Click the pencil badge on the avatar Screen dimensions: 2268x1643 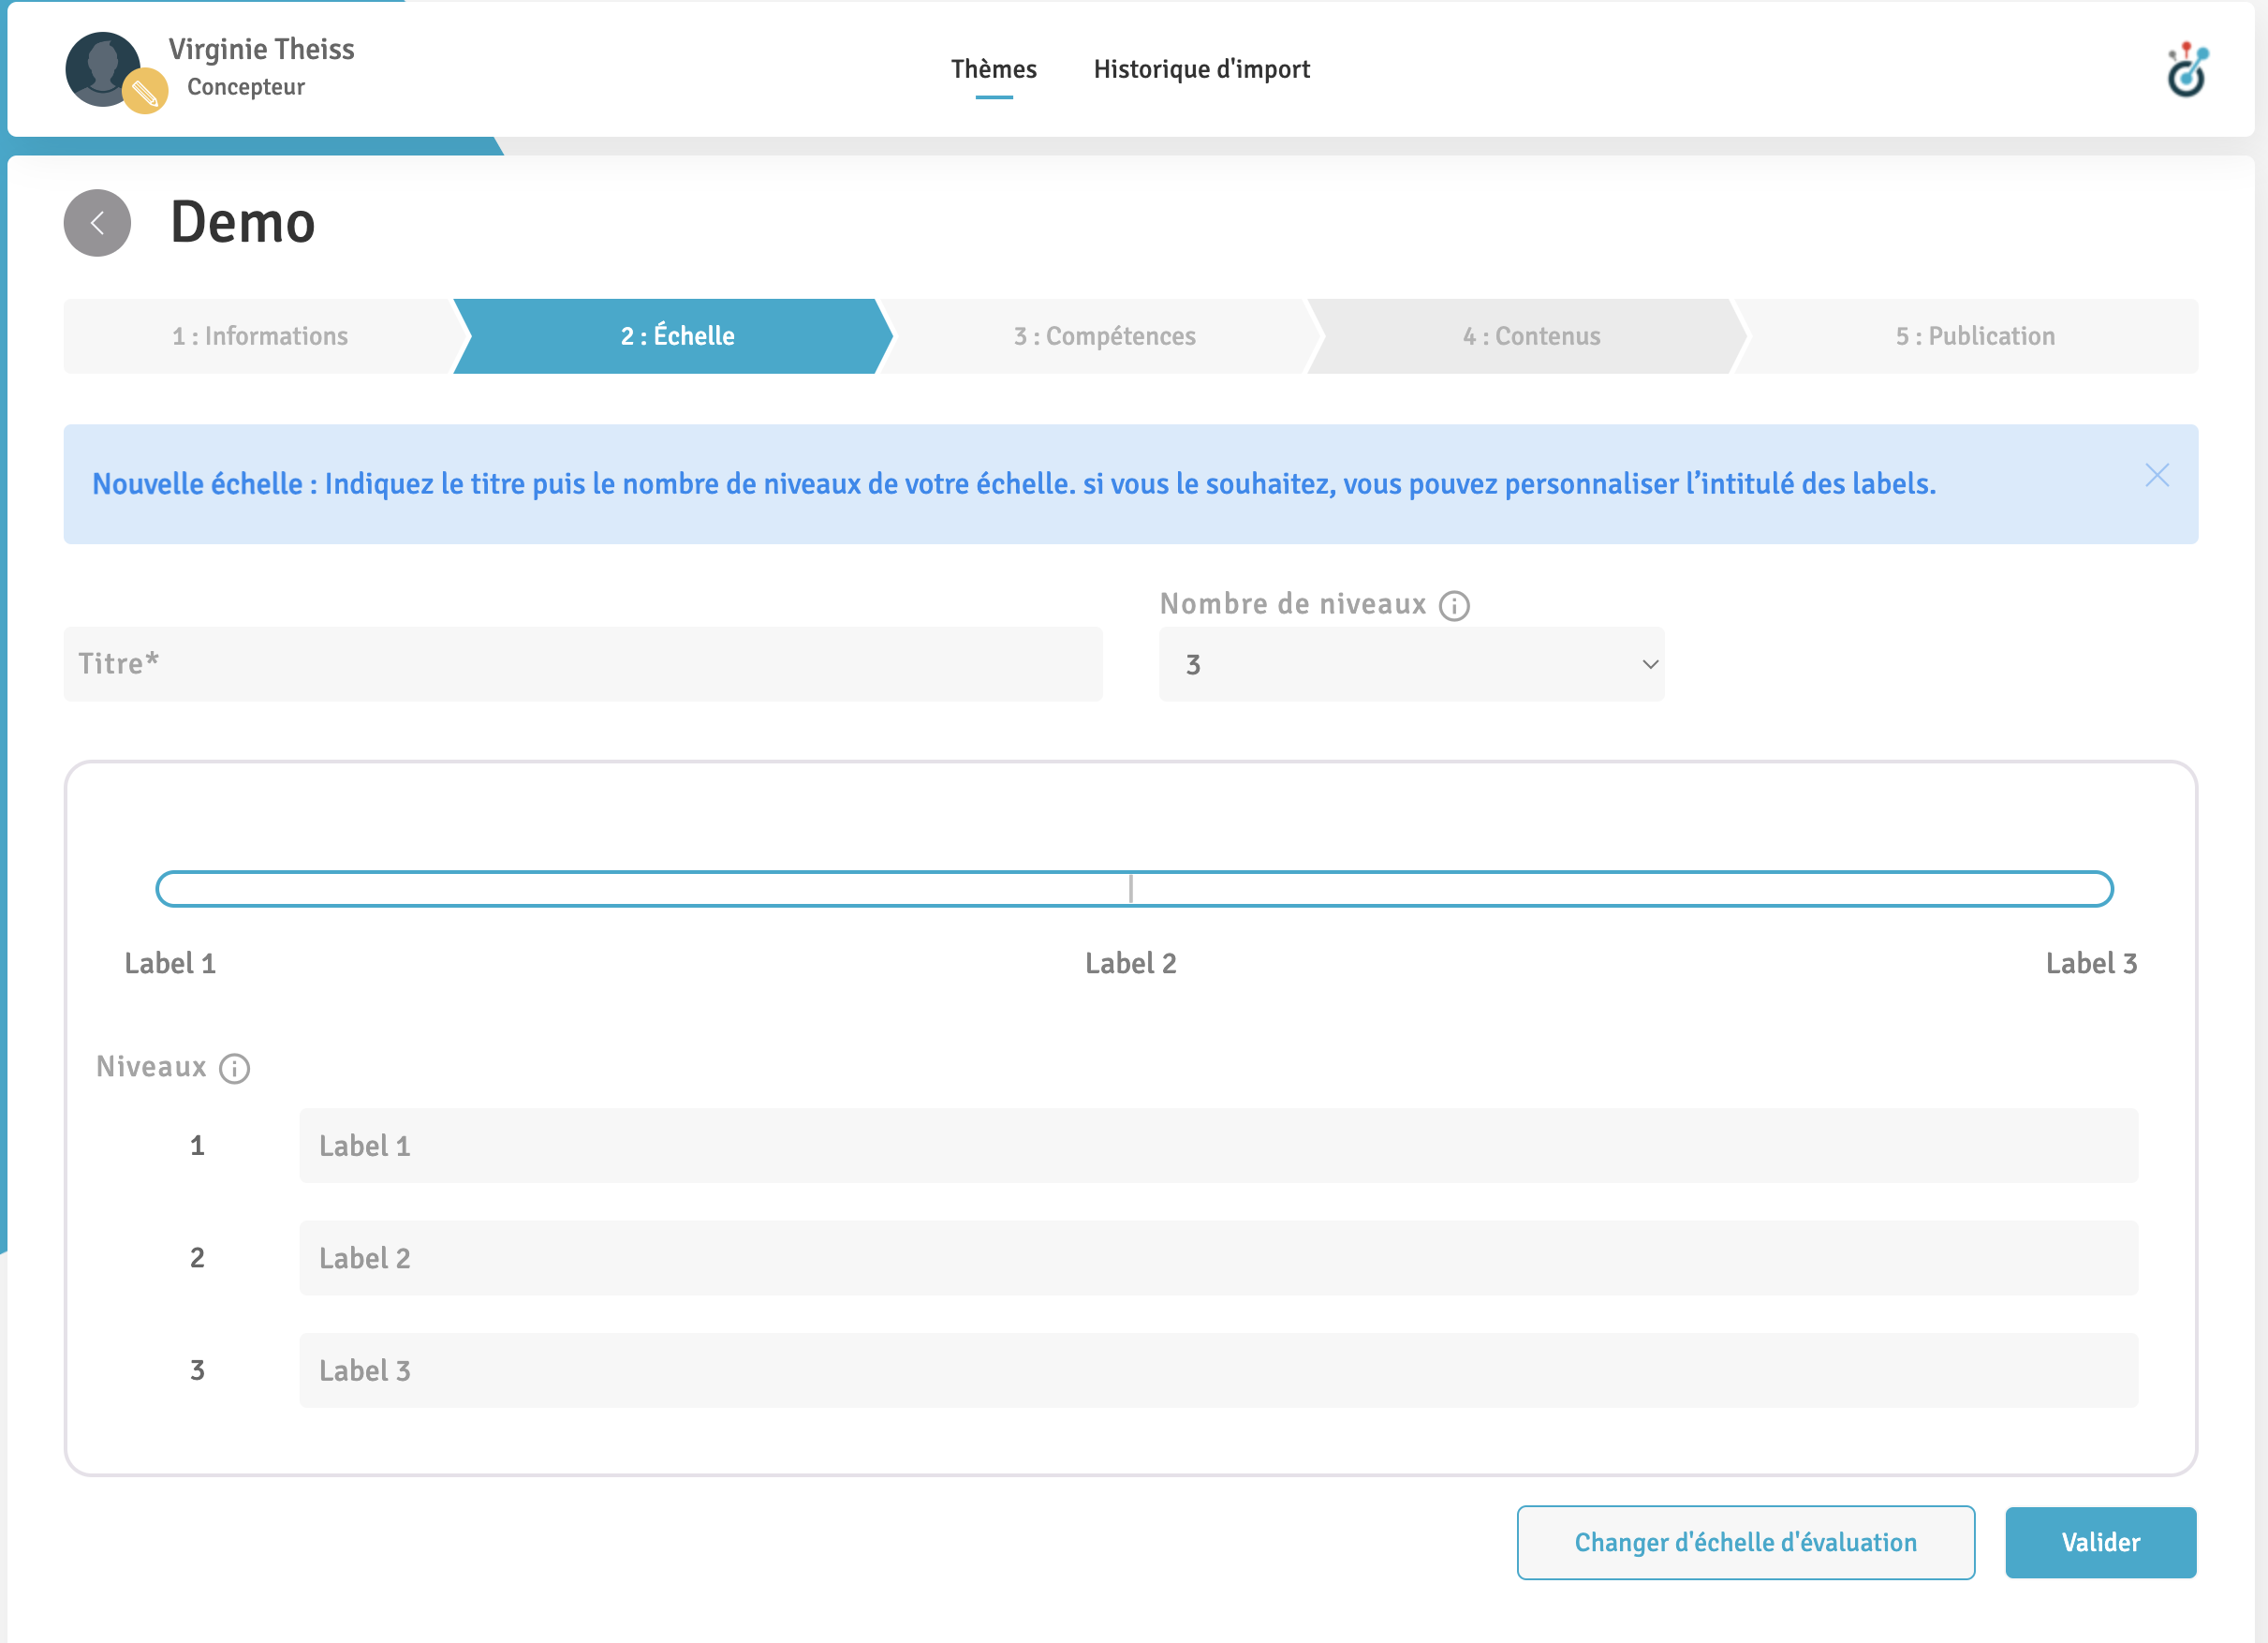coord(145,92)
